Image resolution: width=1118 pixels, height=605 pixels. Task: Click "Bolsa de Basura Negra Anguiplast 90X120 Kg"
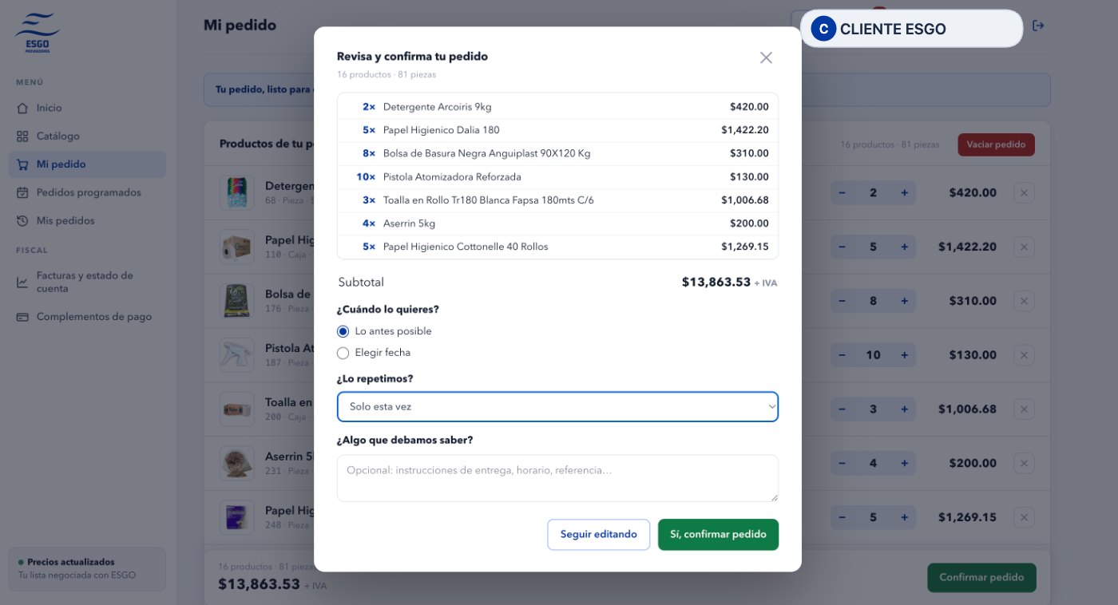pos(487,153)
